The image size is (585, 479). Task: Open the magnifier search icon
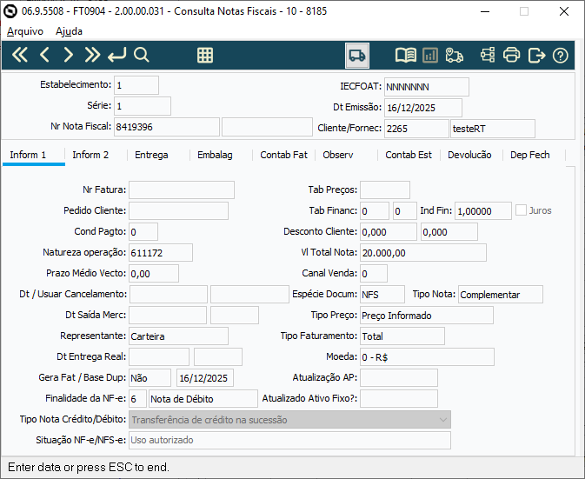[x=142, y=56]
